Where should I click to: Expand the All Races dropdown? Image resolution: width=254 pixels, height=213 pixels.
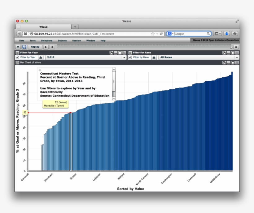click(x=237, y=57)
